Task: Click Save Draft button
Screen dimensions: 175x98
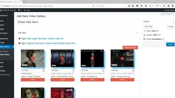Action: [148, 27]
